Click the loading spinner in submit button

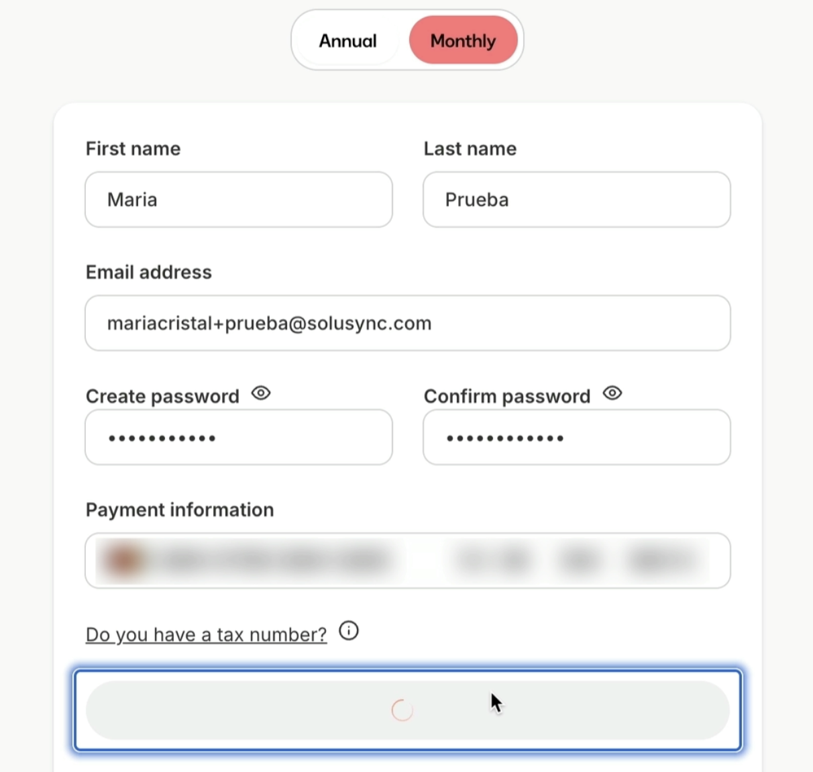(402, 710)
